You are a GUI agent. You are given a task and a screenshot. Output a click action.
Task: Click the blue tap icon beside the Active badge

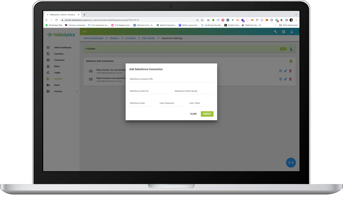[291, 49]
